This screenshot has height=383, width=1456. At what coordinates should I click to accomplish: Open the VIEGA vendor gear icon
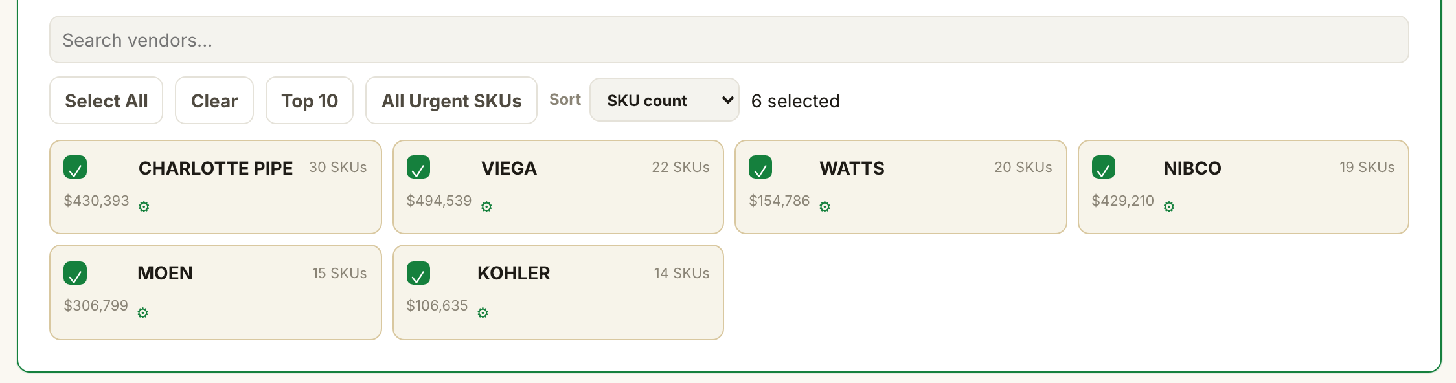pos(486,206)
